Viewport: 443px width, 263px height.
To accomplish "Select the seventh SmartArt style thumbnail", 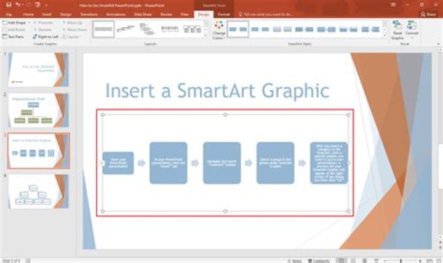I will [370, 29].
